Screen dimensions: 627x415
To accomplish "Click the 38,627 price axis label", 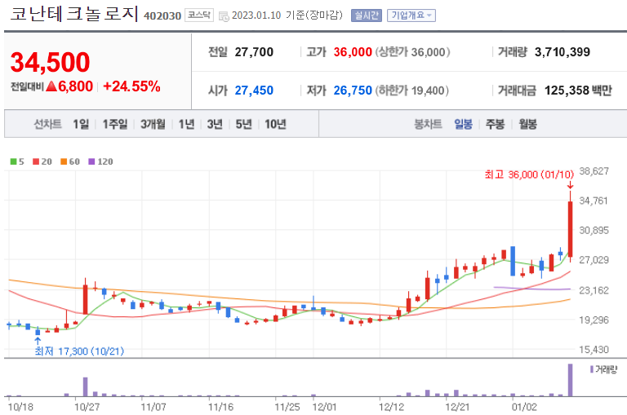I will (x=594, y=171).
